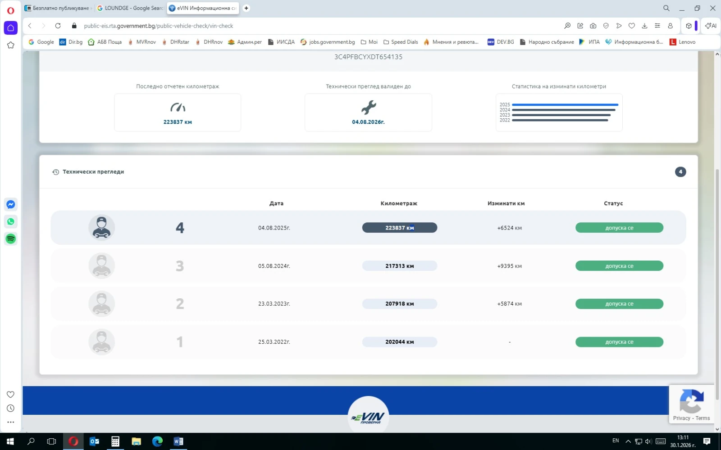Open Calculator from the taskbar

(115, 441)
